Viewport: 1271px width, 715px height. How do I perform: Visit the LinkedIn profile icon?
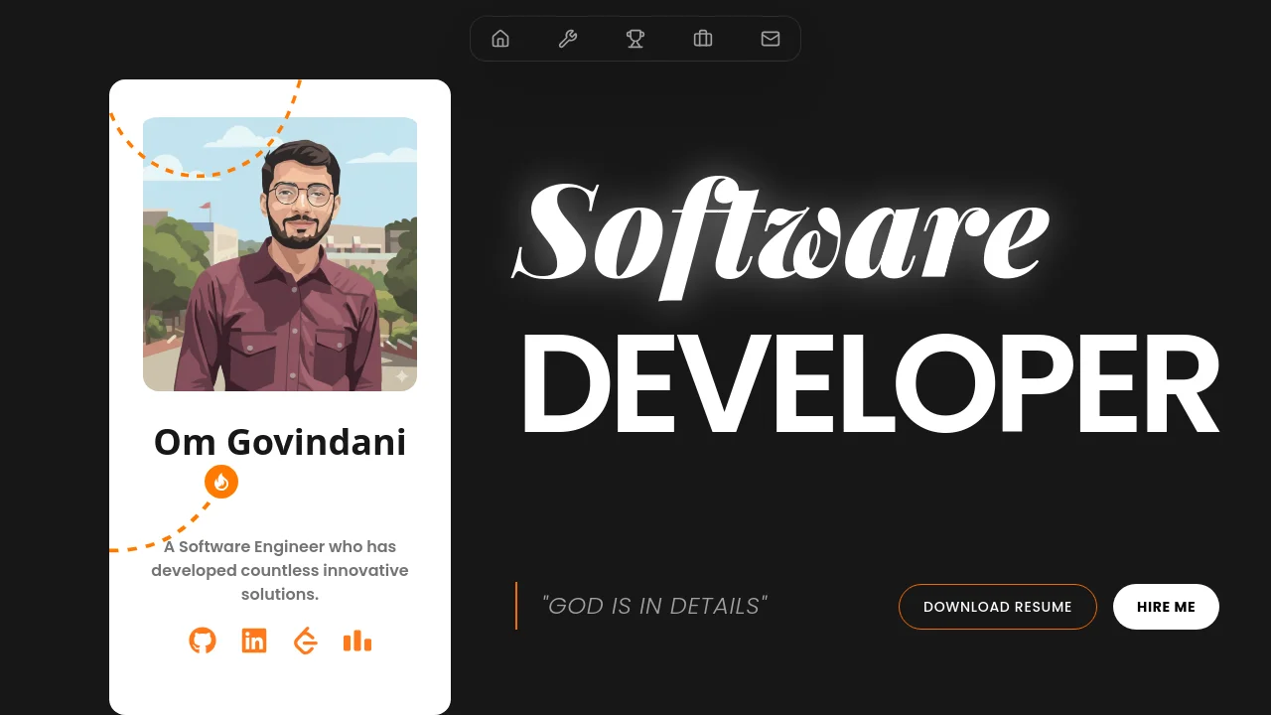click(x=254, y=641)
